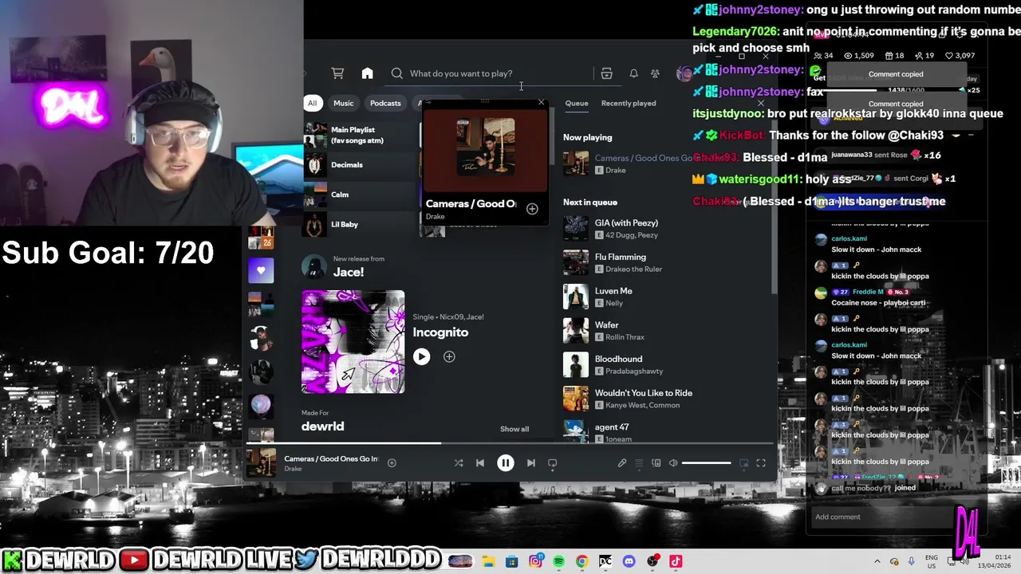Skip to previous track
Image resolution: width=1021 pixels, height=574 pixels.
[x=480, y=462]
